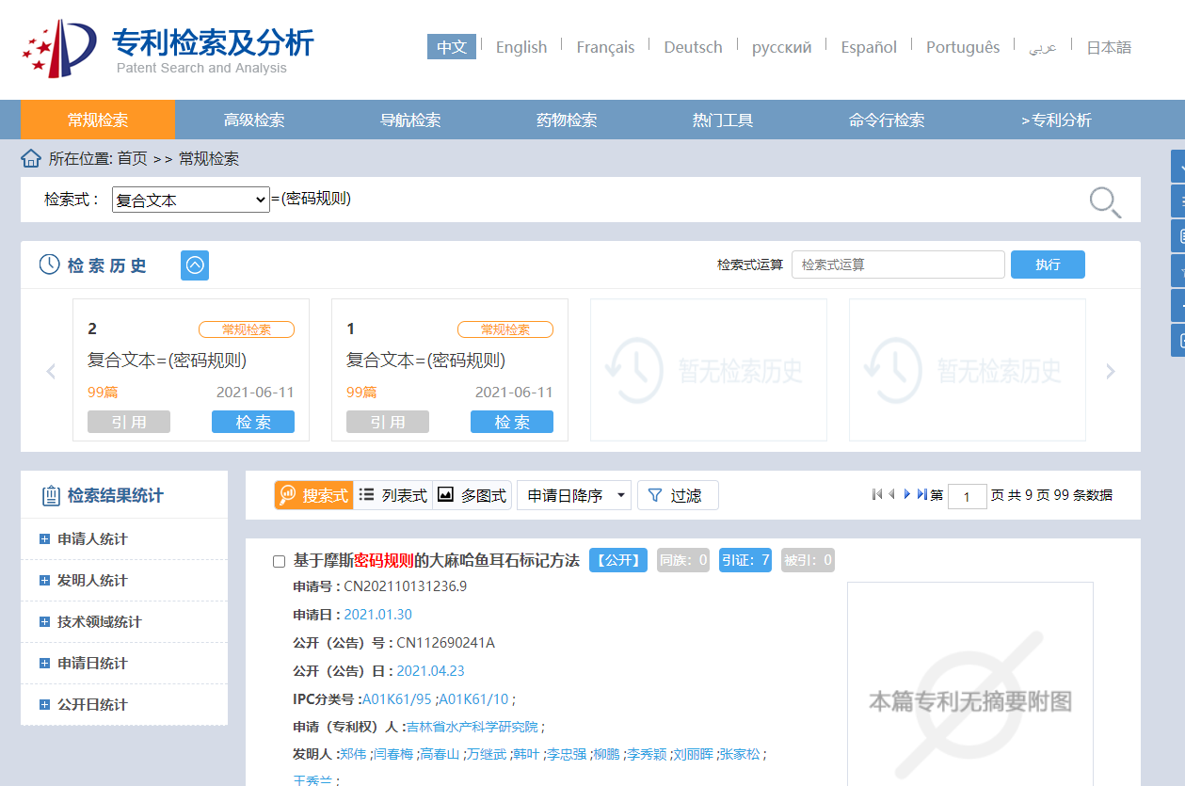
Task: Click 引用 on search history entry 2
Action: tap(129, 421)
